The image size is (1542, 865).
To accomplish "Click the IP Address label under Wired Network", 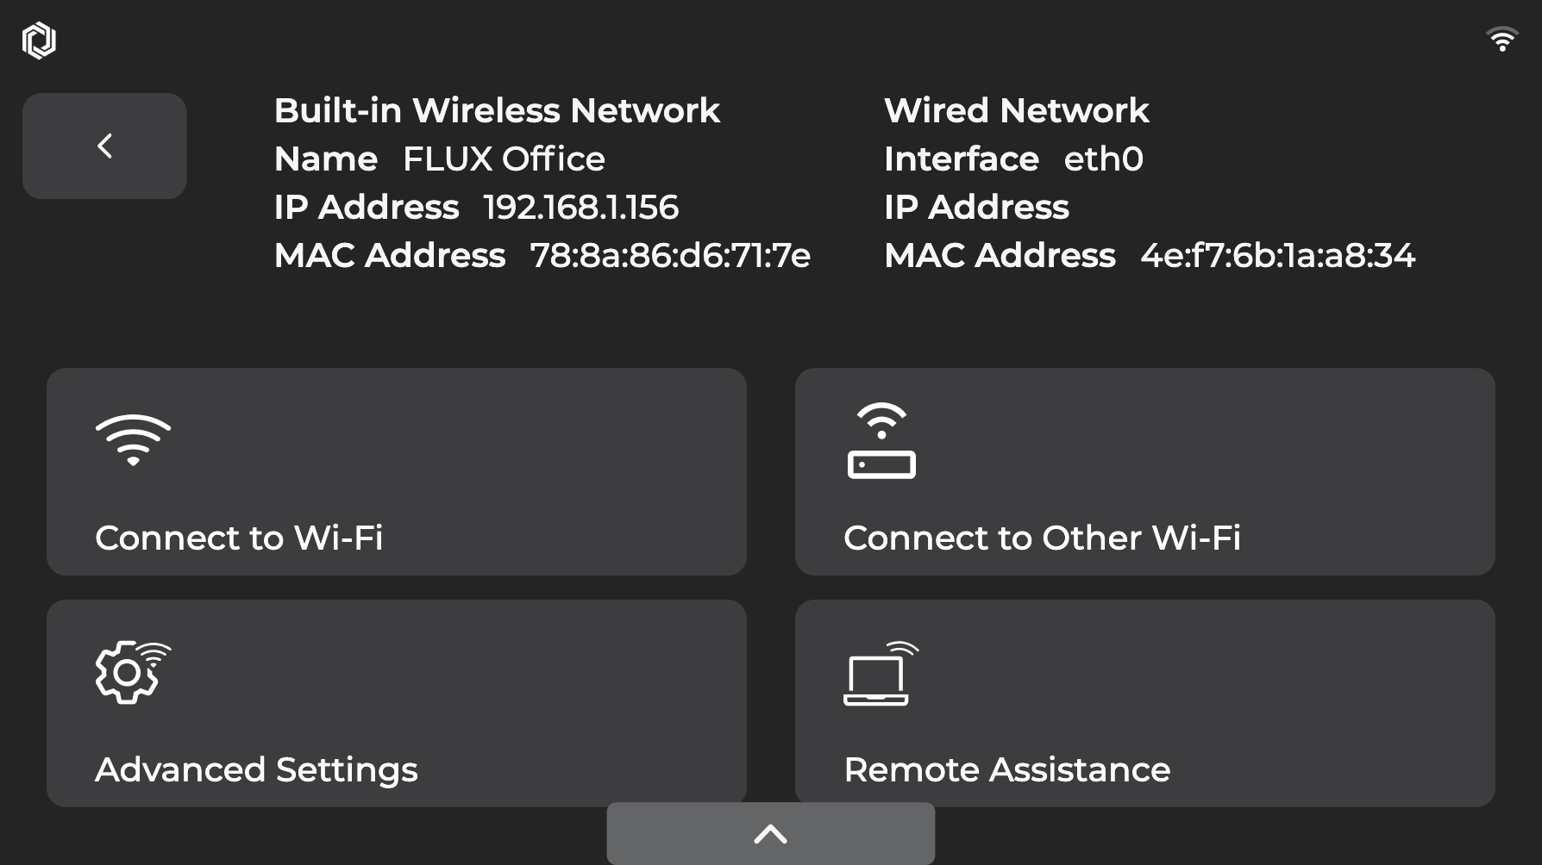I will click(976, 207).
